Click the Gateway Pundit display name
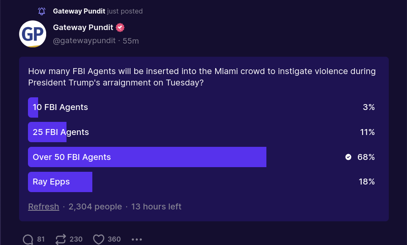The width and height of the screenshot is (407, 245). click(83, 28)
